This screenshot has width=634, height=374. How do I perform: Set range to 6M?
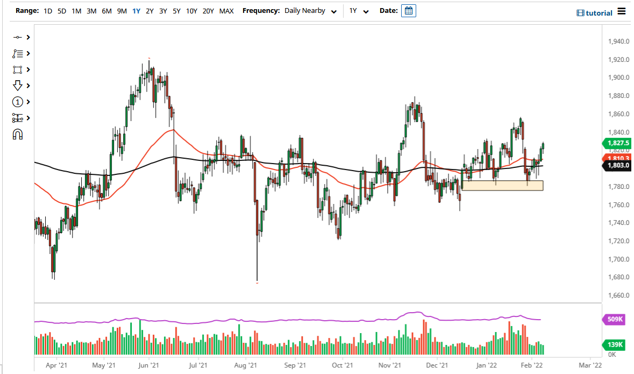click(107, 11)
